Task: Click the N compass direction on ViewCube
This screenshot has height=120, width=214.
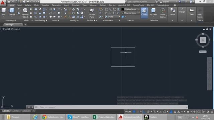Action: [x=203, y=34]
